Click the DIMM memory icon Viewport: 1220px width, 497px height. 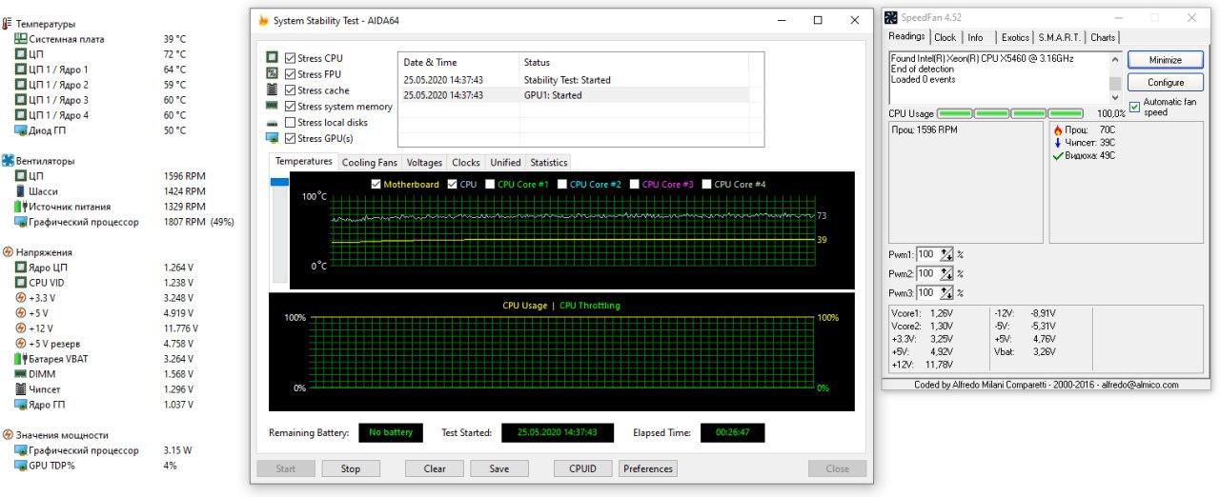[21, 374]
